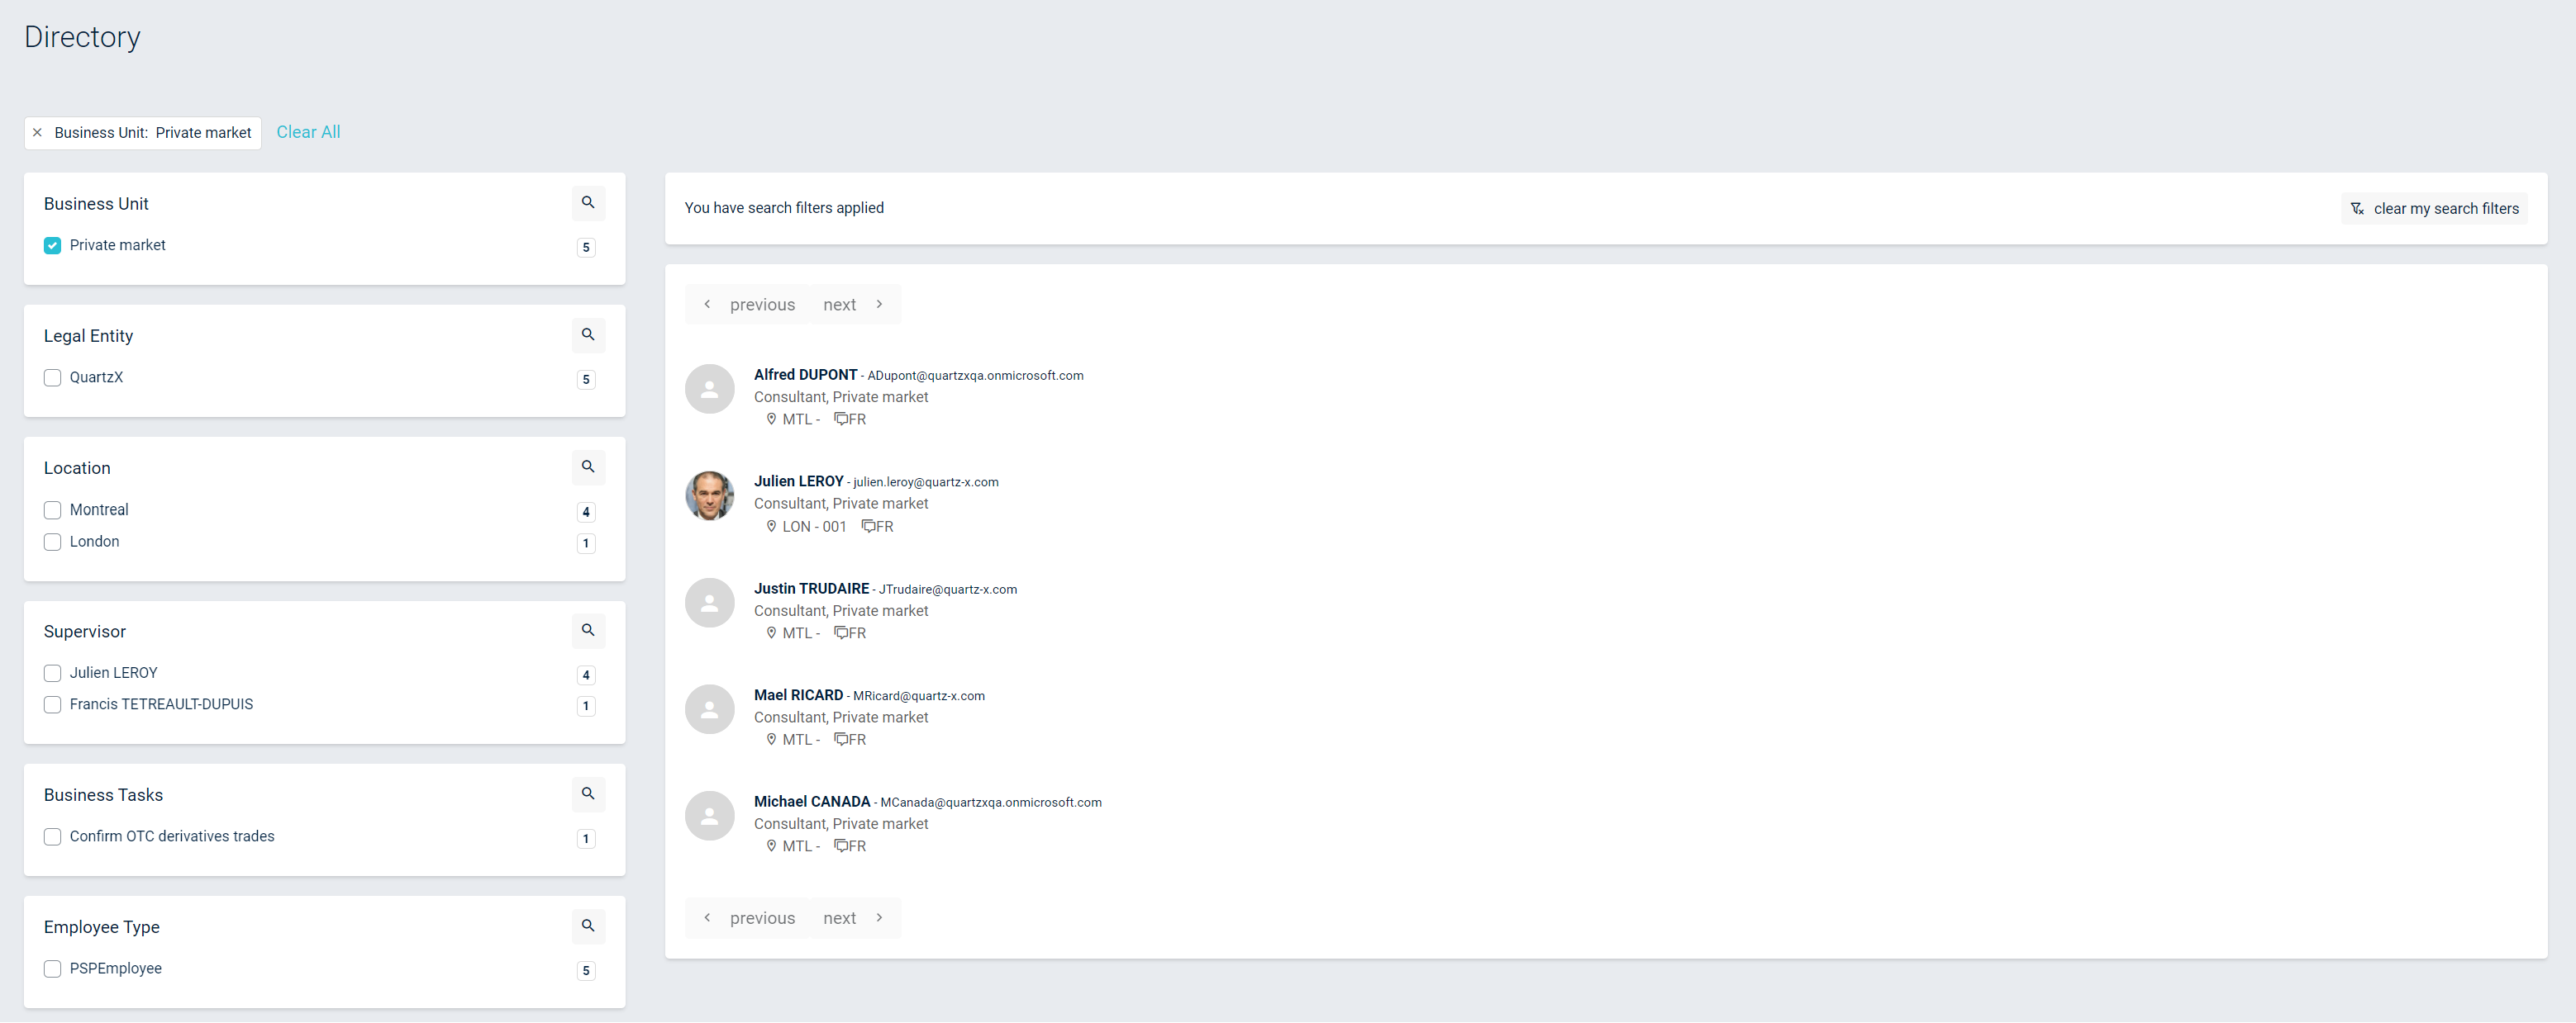This screenshot has width=2576, height=1023.
Task: Remove Business Unit Private market filter chip
Action: pos(38,133)
